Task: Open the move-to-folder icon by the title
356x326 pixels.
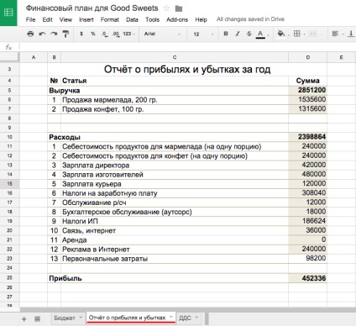Action: 179,8
